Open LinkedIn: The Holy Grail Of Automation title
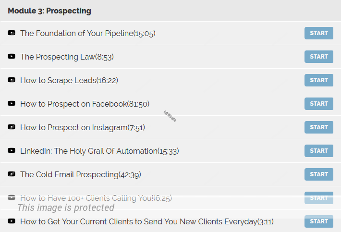 pyautogui.click(x=99, y=151)
